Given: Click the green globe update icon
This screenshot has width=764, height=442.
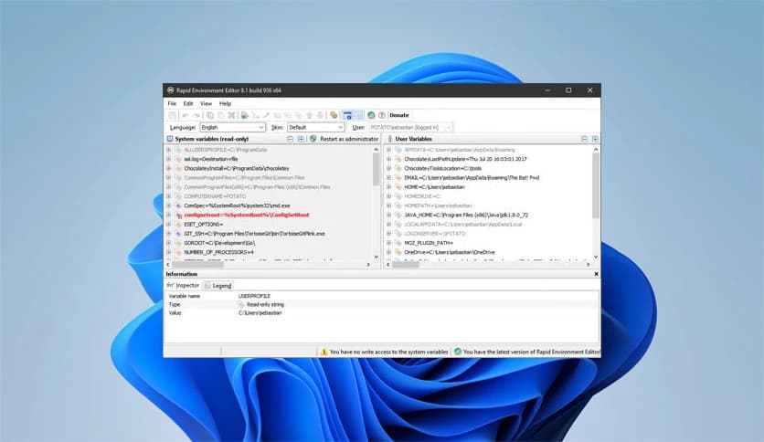Looking at the screenshot, I should coord(371,115).
